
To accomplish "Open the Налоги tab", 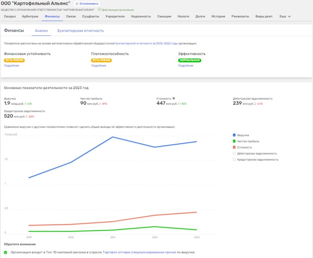I will pyautogui.click(x=183, y=16).
